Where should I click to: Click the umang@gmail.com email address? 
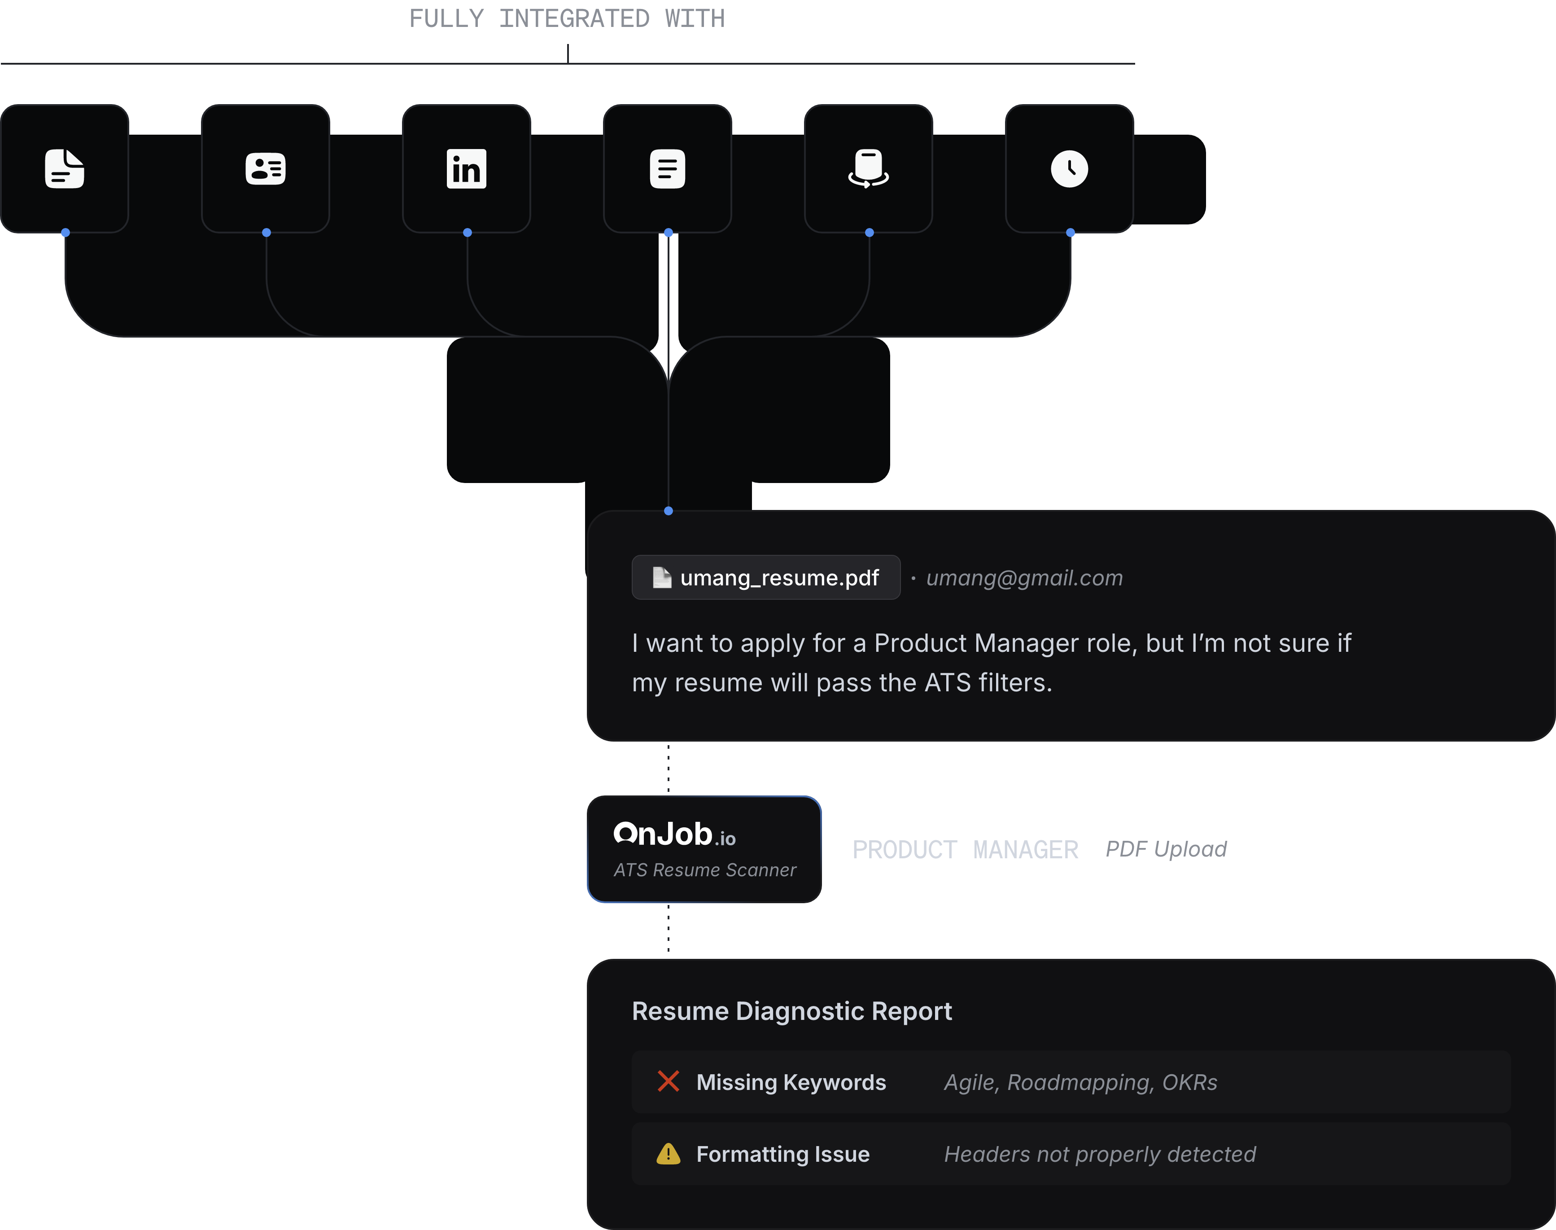point(1024,578)
